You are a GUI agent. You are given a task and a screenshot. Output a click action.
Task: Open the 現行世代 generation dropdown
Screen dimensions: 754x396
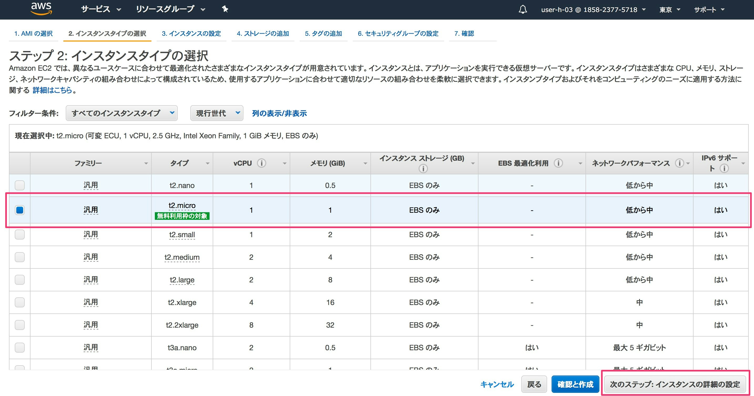(x=217, y=113)
